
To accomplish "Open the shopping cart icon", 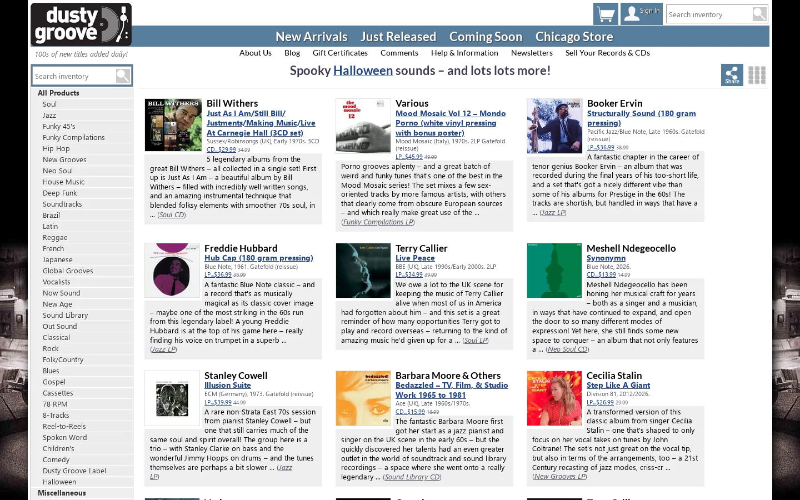I will [606, 14].
